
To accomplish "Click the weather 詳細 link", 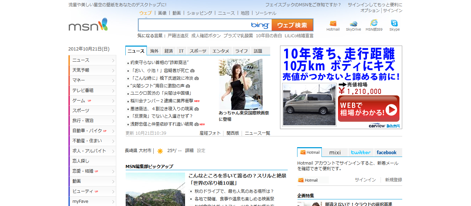I will click(x=189, y=151).
